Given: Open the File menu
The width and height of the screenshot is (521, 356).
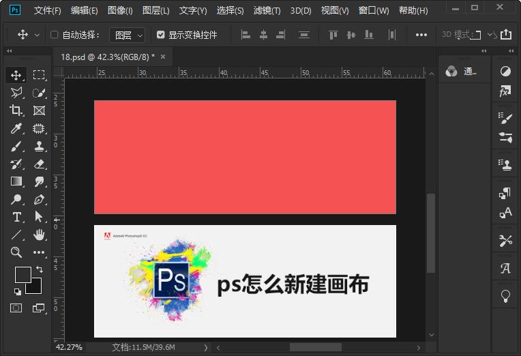Looking at the screenshot, I should (48, 11).
